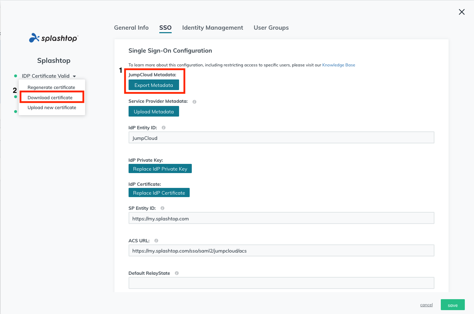Click info icon beside ACS URL

point(156,241)
